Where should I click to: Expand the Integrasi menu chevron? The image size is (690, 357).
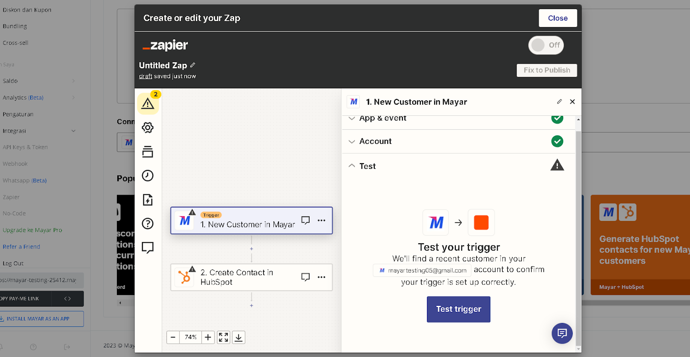click(x=73, y=131)
